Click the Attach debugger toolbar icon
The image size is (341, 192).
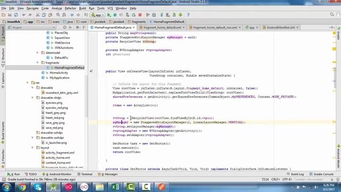[127, 15]
